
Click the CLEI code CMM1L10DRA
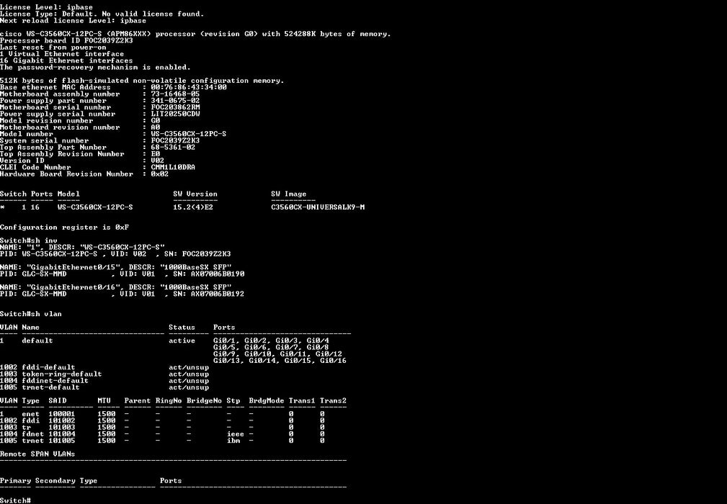tap(173, 167)
